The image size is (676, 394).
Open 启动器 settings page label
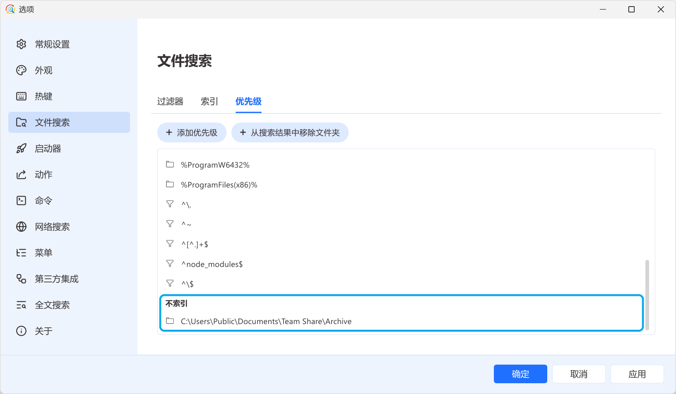(48, 149)
